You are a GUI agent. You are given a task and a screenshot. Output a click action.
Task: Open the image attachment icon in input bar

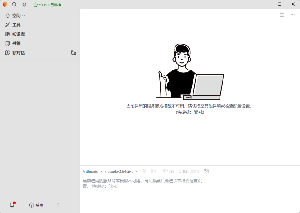coord(206,171)
